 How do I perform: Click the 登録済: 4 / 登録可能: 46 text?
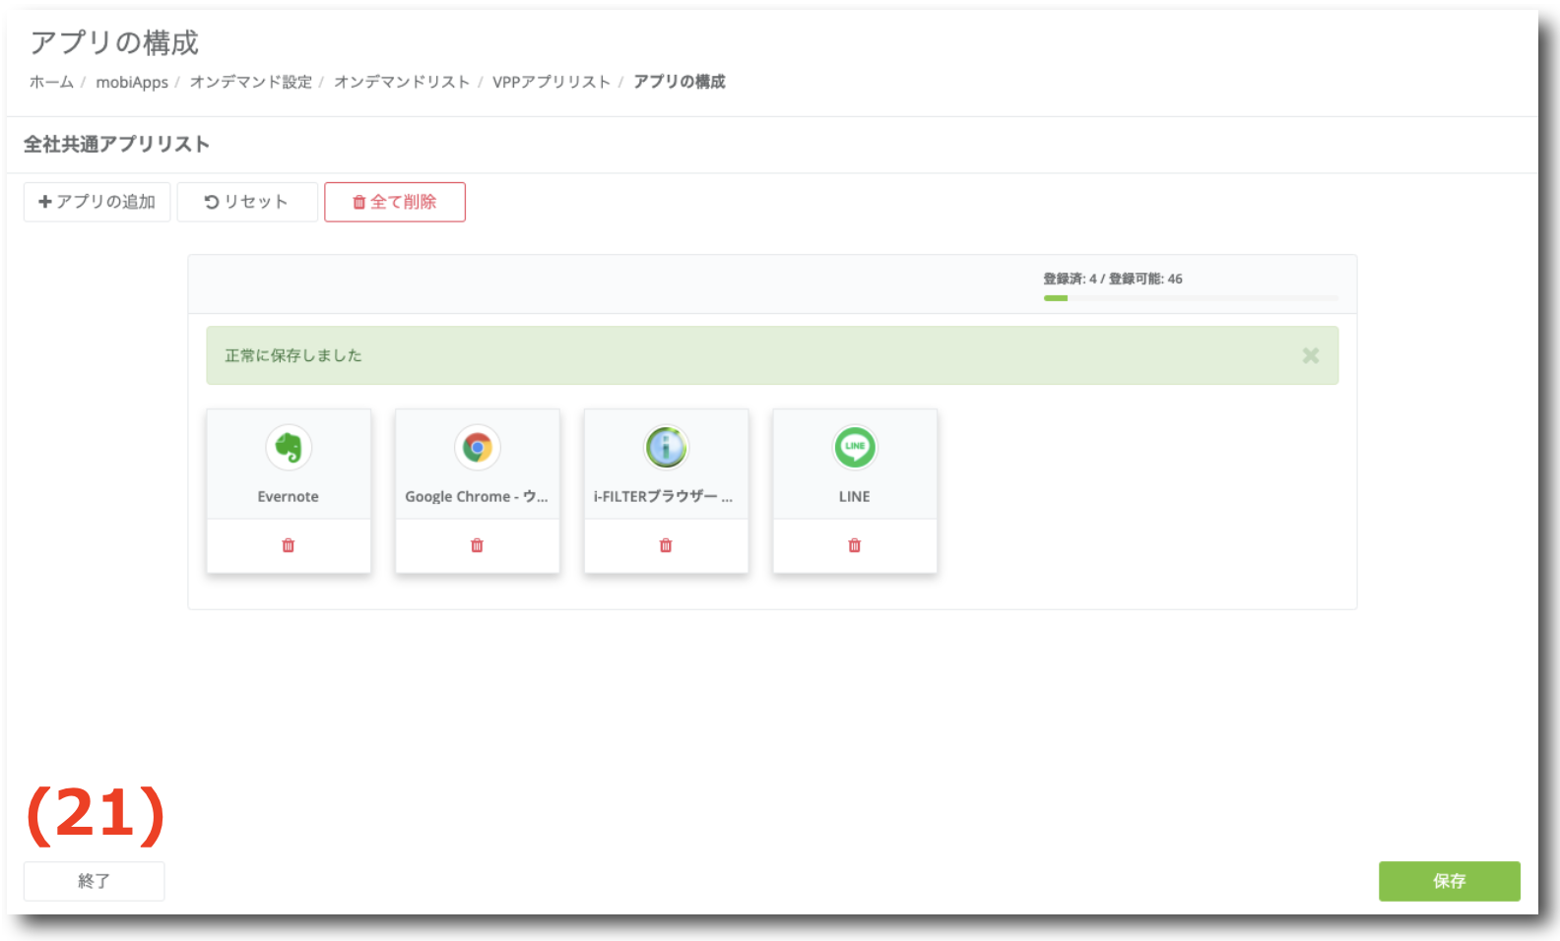(1113, 279)
